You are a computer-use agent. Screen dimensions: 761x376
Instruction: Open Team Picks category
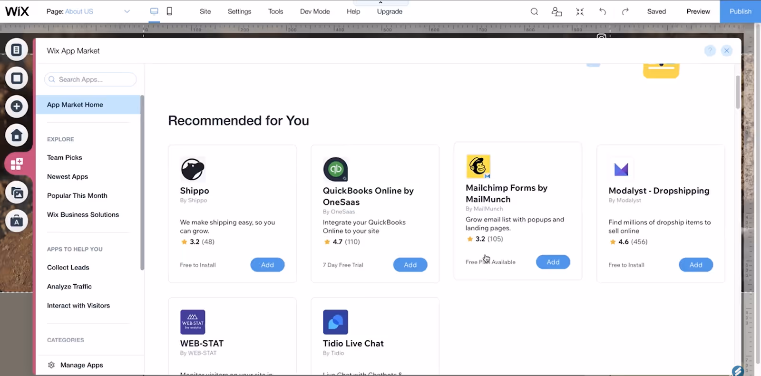[x=64, y=157]
